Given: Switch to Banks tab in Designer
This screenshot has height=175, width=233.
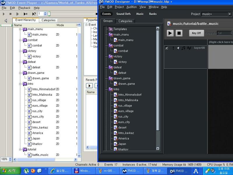Looking at the screenshot, I should pyautogui.click(x=153, y=14).
